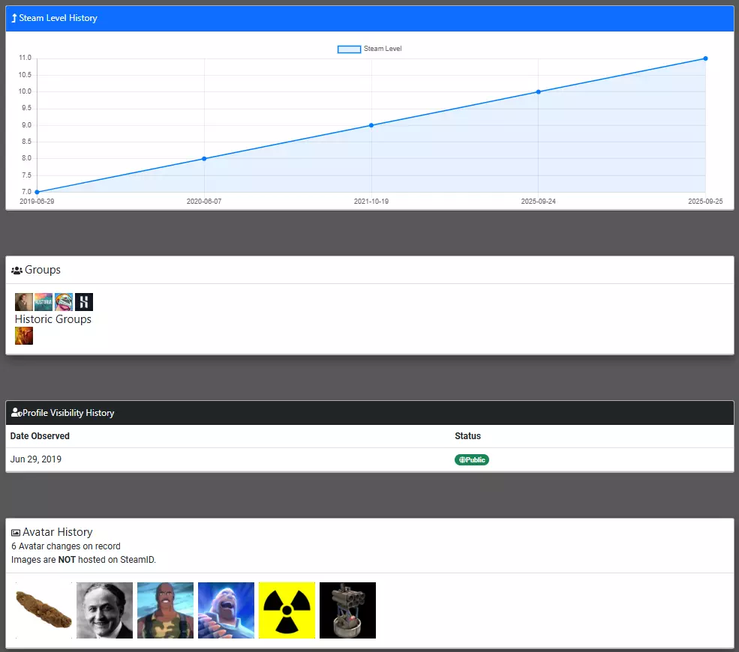
Task: Open the yellow radiation symbol avatar
Action: coord(287,610)
